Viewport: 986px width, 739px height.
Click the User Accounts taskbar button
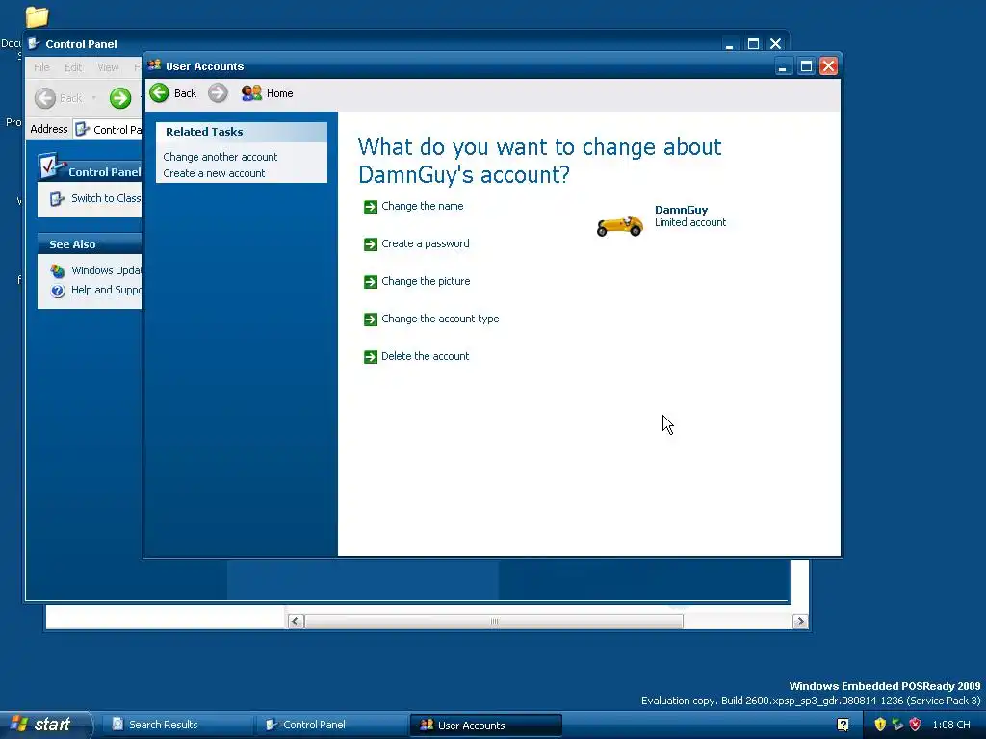(x=485, y=725)
